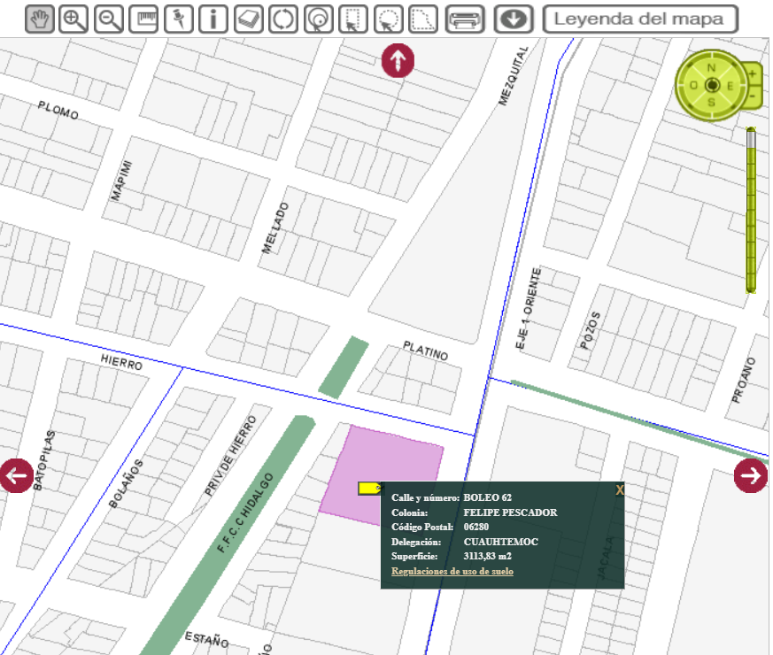Select the pan hand tool
The image size is (773, 655).
[40, 19]
